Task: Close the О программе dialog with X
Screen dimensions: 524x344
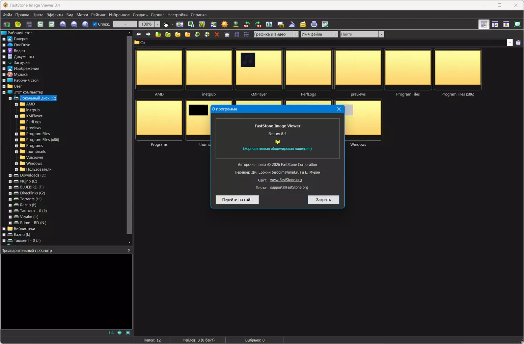Action: point(339,109)
